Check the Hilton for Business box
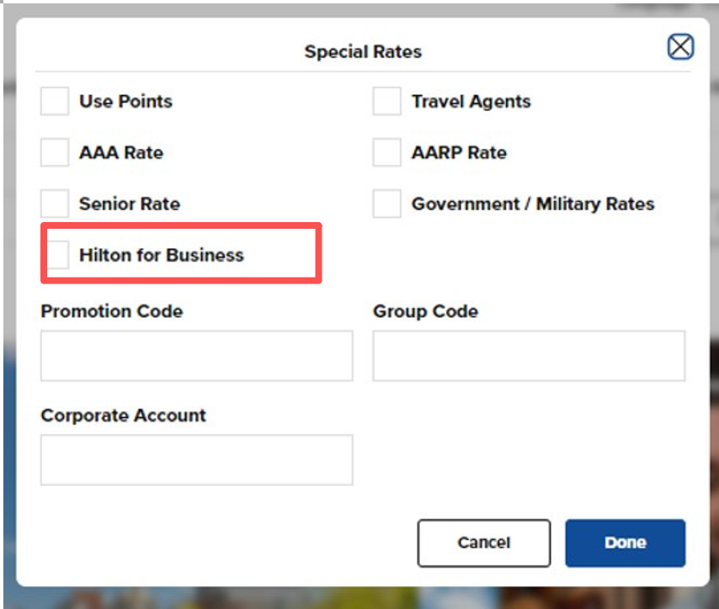 (57, 255)
